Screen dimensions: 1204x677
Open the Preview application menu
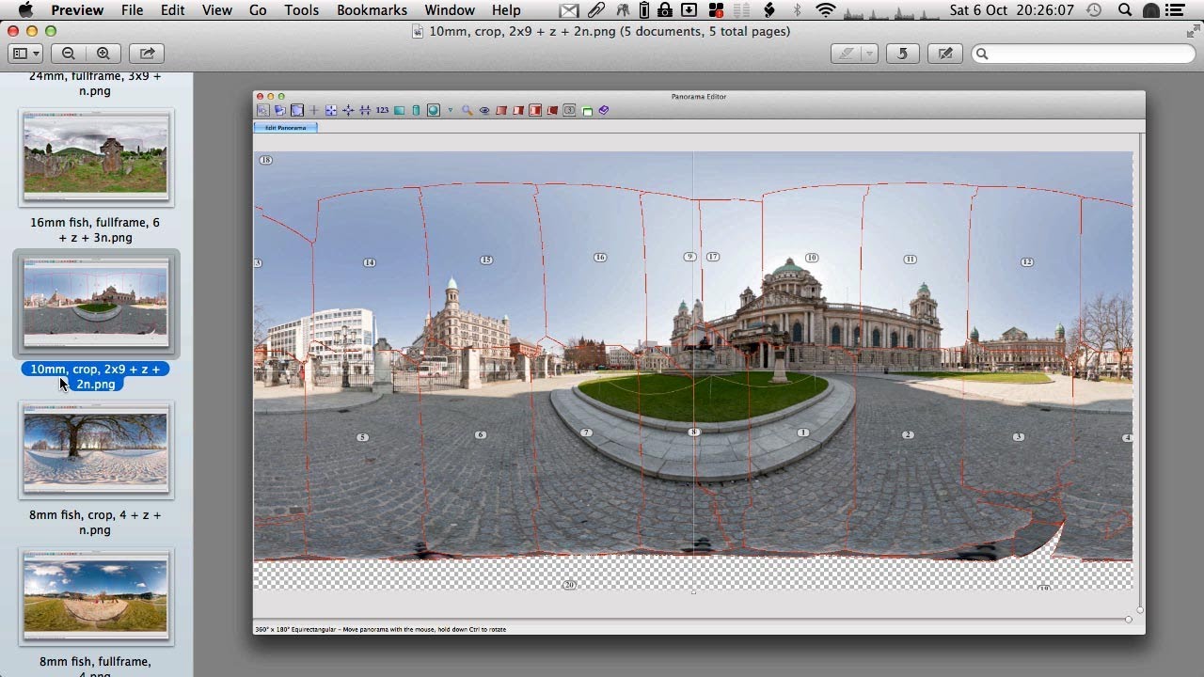pos(77,10)
